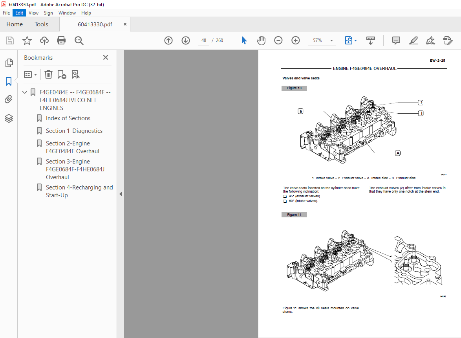This screenshot has height=338, width=461.
Task: Open the Sign menu
Action: [x=48, y=13]
